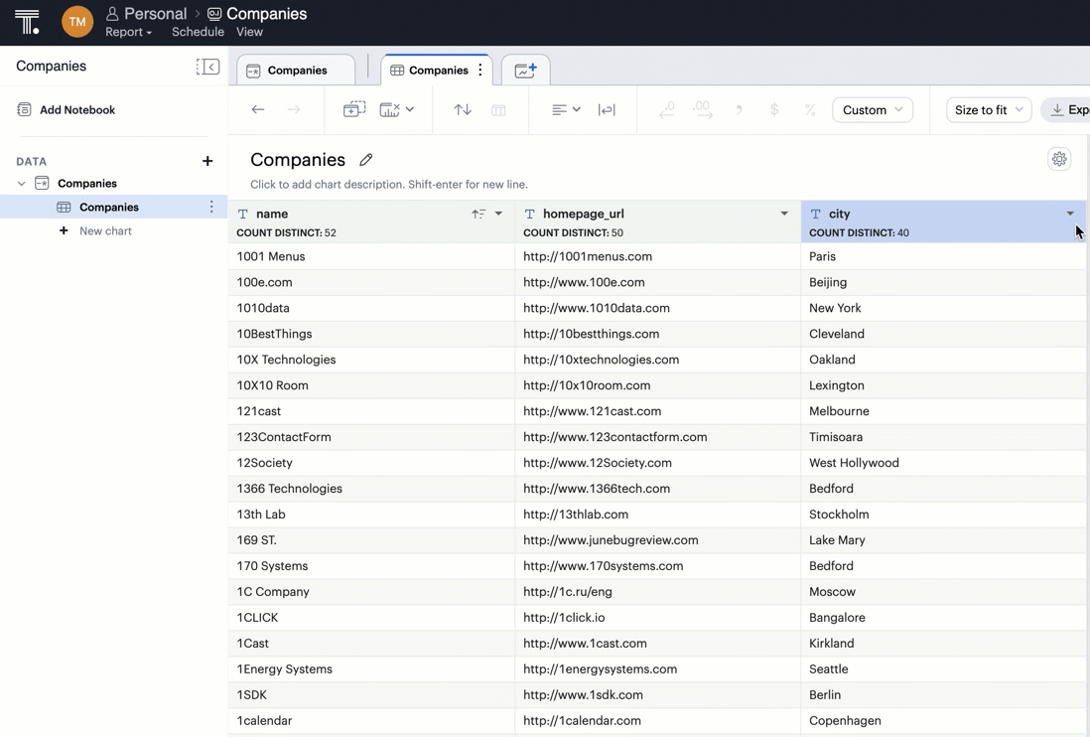This screenshot has width=1090, height=737.
Task: Toggle text wrap icon in toolbar
Action: 607,110
